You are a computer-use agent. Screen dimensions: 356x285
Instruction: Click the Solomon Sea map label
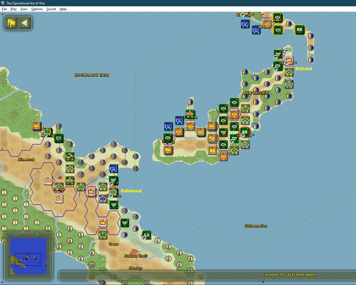coord(256,226)
